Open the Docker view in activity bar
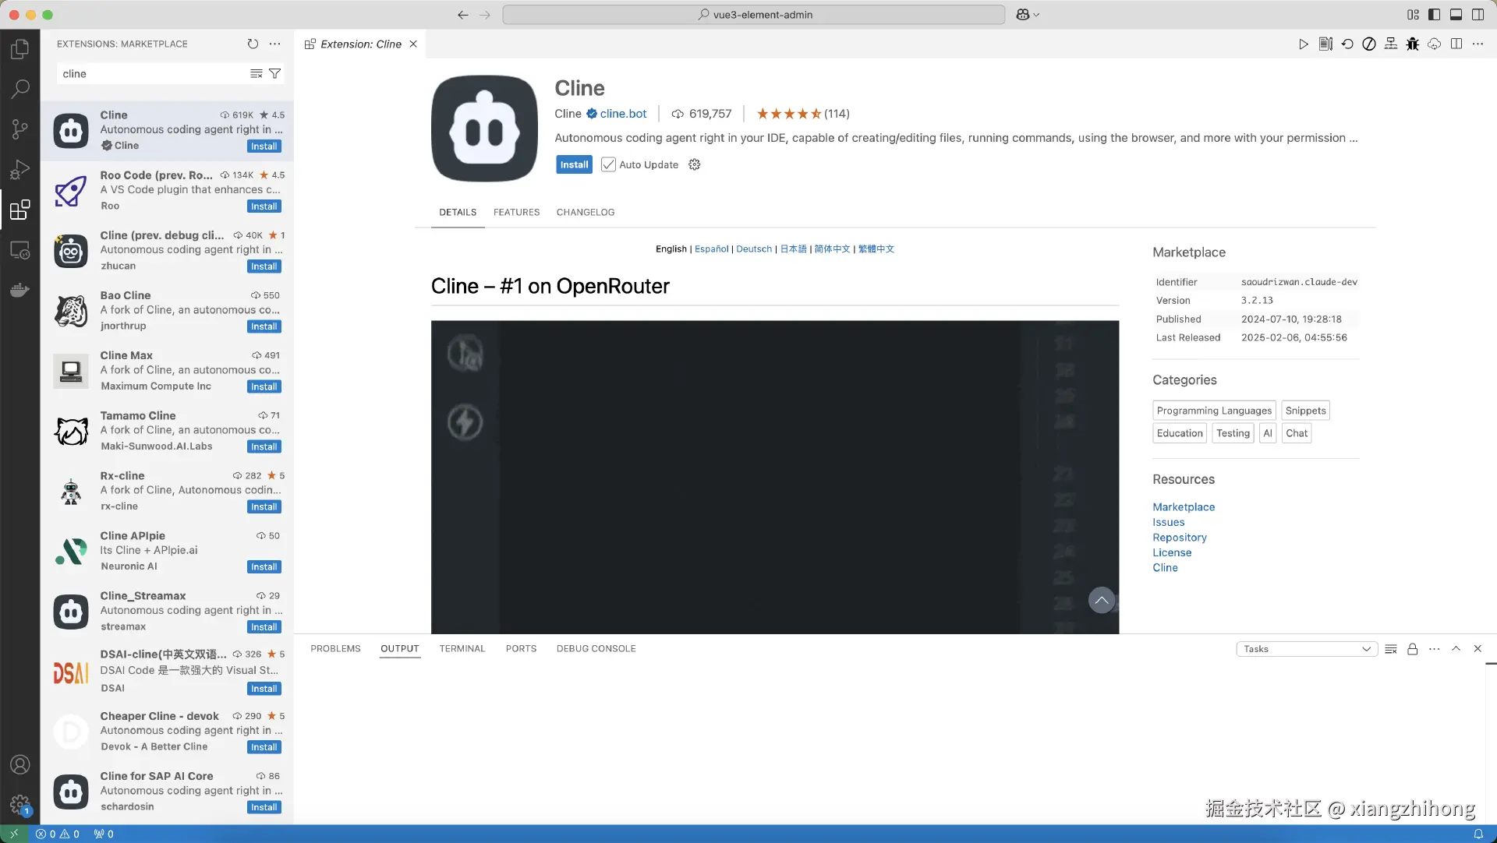Image resolution: width=1497 pixels, height=843 pixels. pos(20,290)
